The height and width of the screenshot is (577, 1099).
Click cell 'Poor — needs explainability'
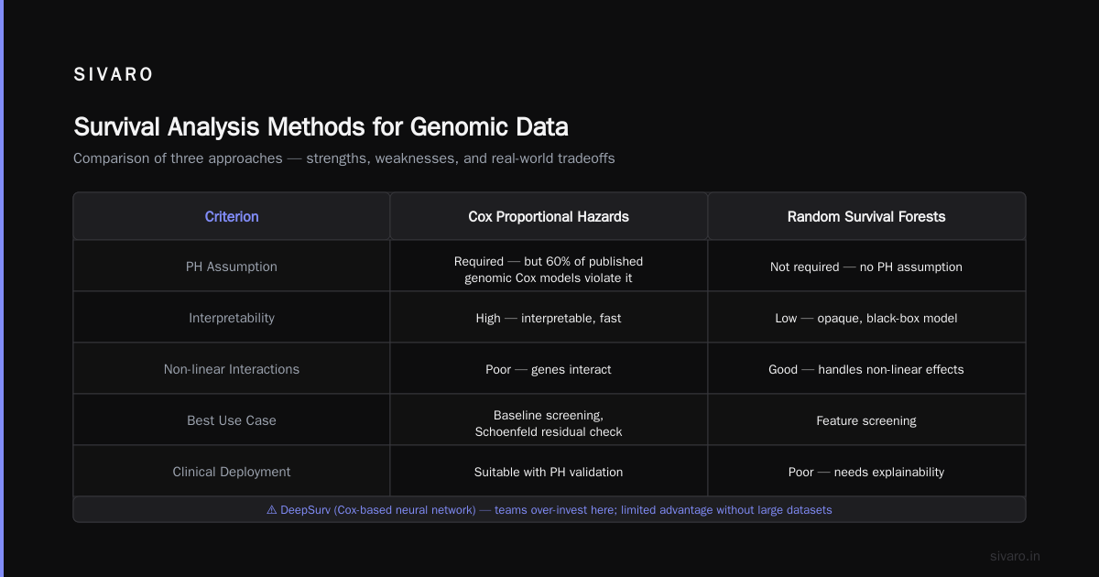pos(866,472)
